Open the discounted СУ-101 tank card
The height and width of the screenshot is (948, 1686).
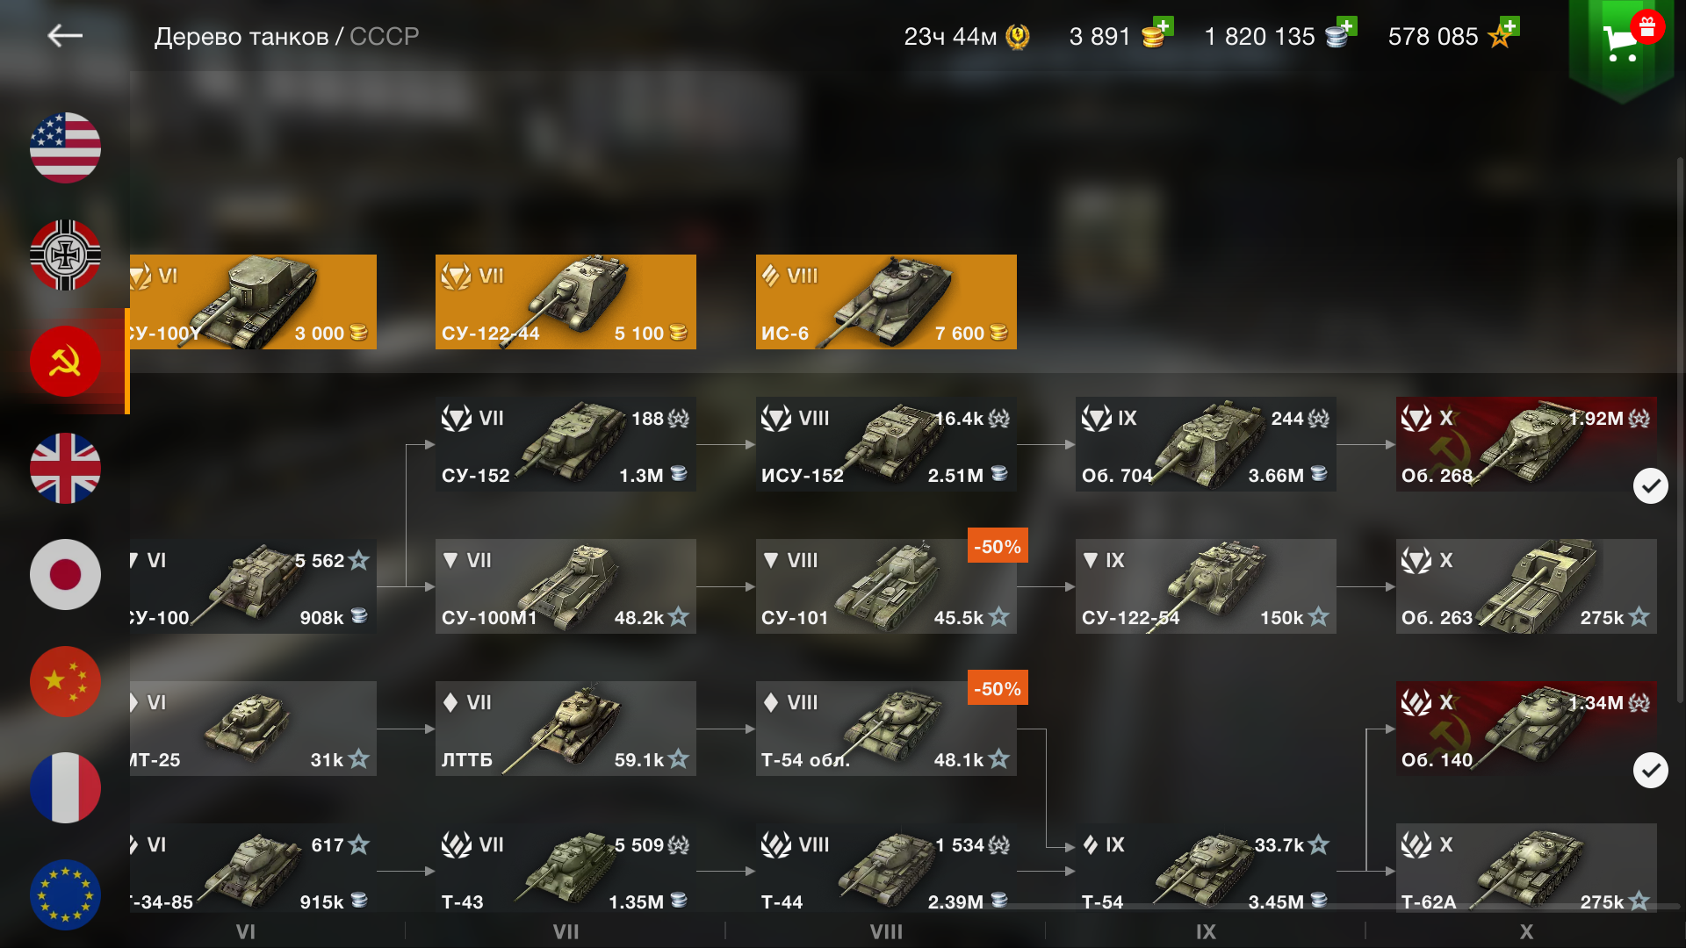pyautogui.click(x=886, y=586)
